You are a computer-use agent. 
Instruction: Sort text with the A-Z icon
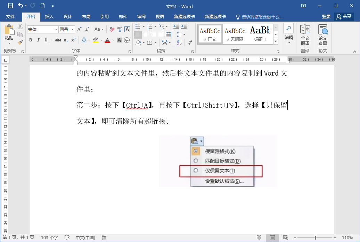[x=179, y=42]
